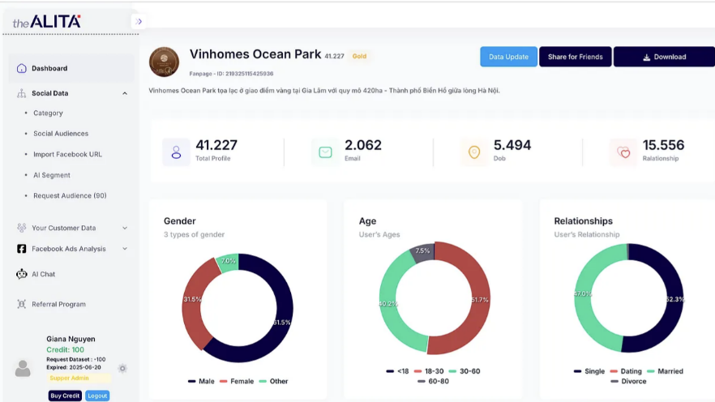The image size is (715, 402).
Task: Go to Import Facebook URL
Action: [67, 154]
